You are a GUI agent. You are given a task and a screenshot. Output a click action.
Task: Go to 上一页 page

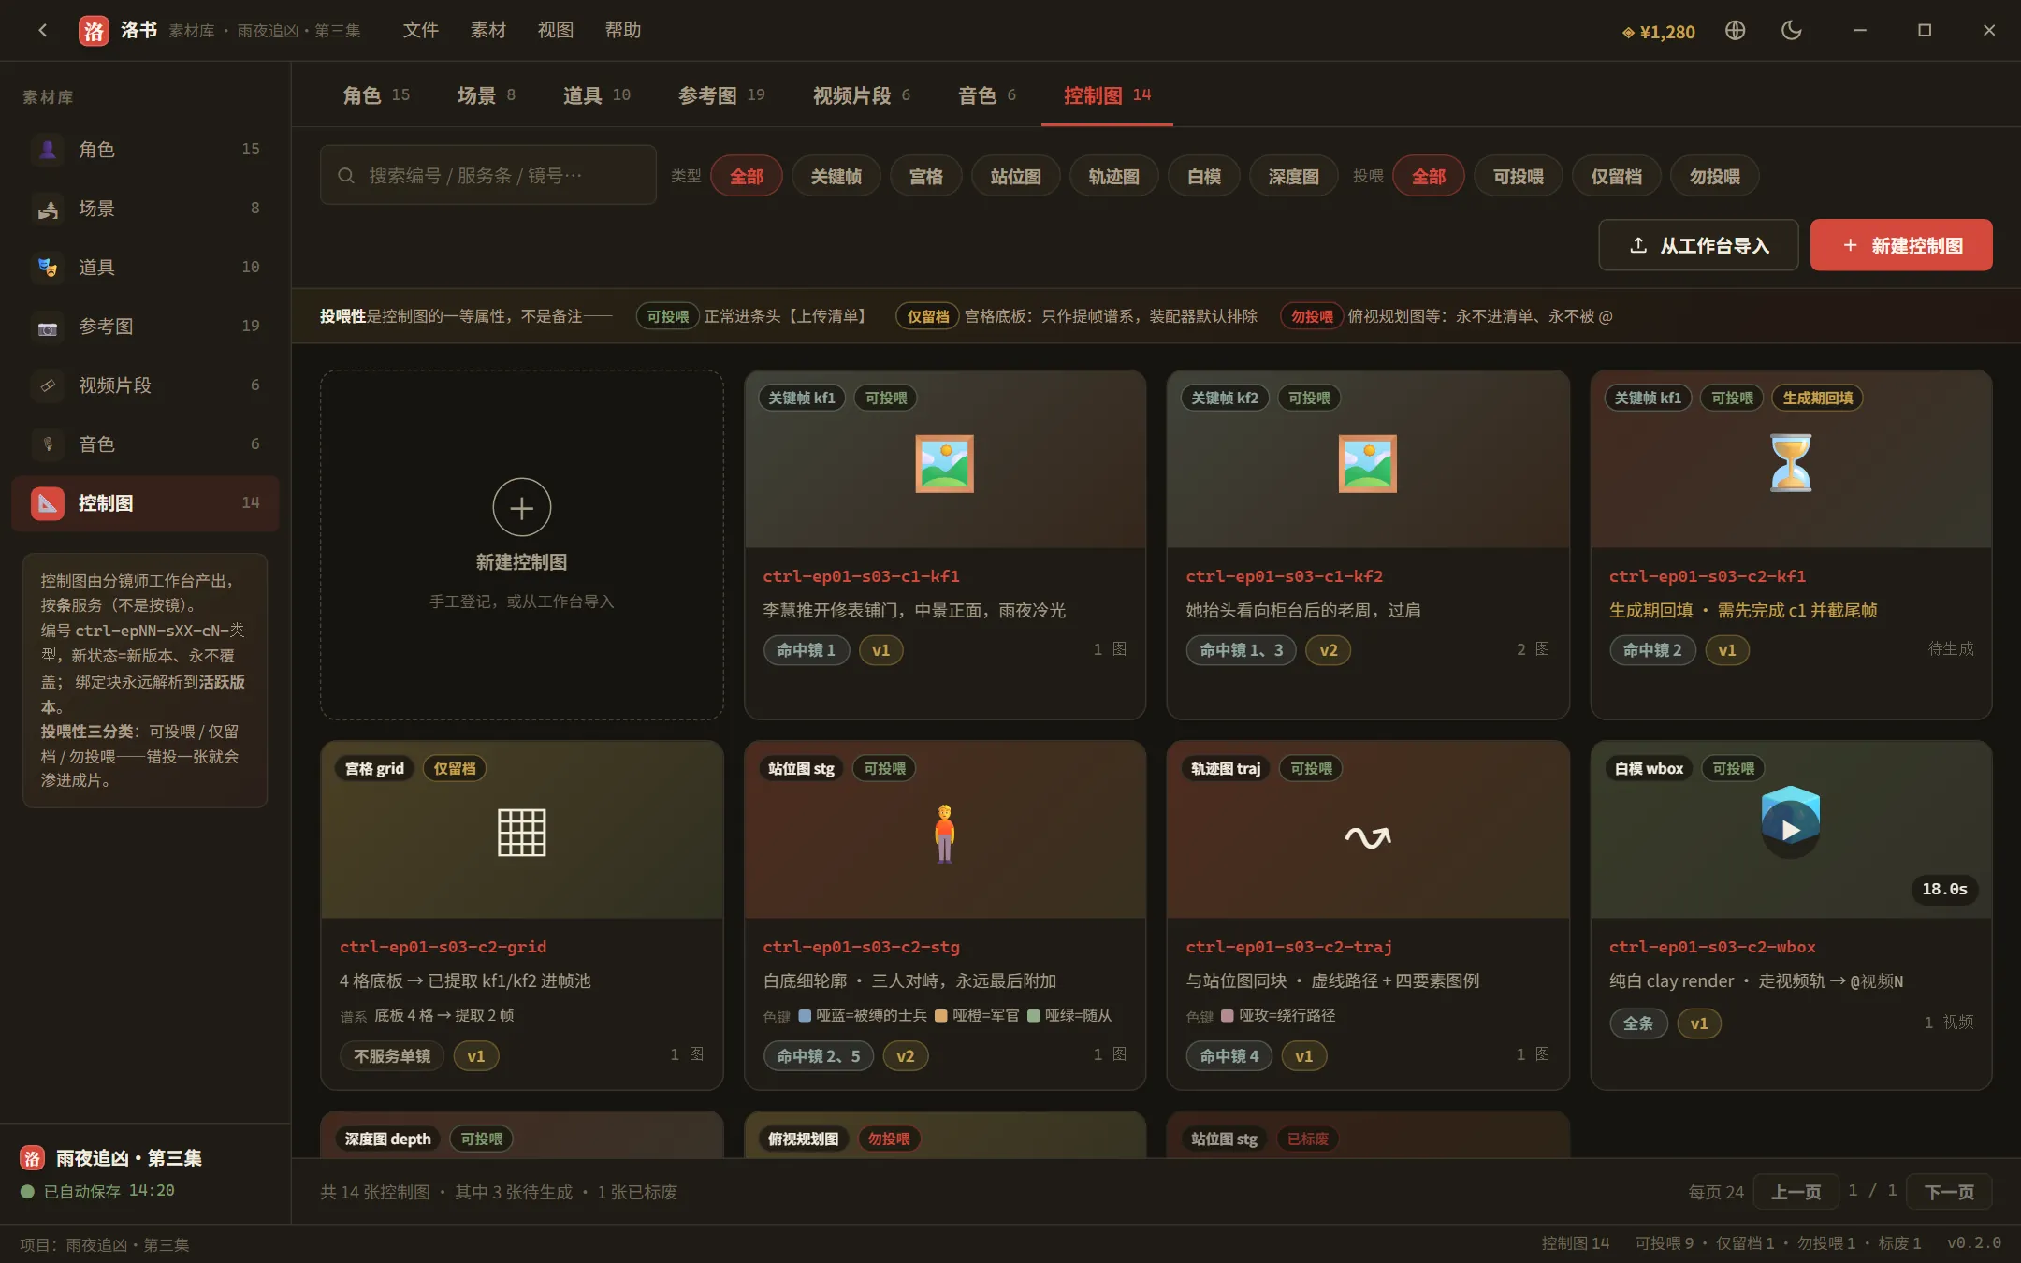1795,1192
